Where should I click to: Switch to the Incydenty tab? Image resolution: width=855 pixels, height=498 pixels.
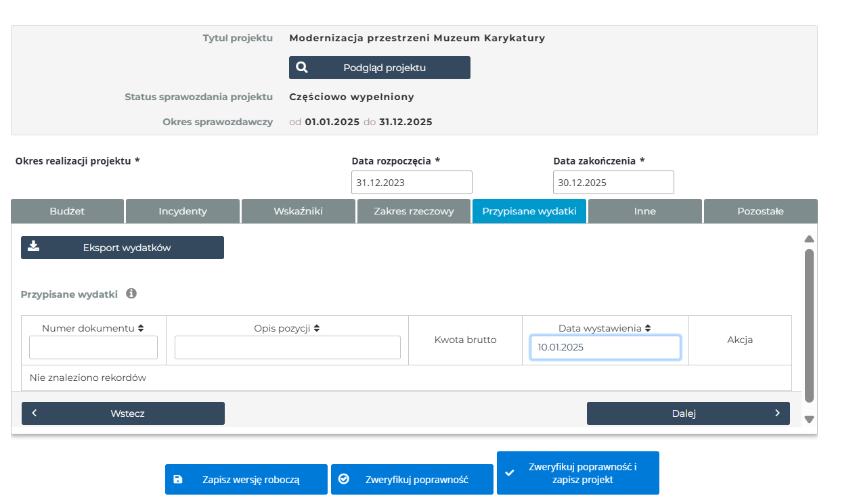click(183, 211)
